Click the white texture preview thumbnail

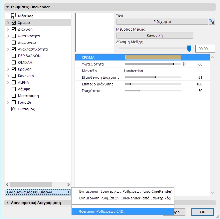[95, 33]
